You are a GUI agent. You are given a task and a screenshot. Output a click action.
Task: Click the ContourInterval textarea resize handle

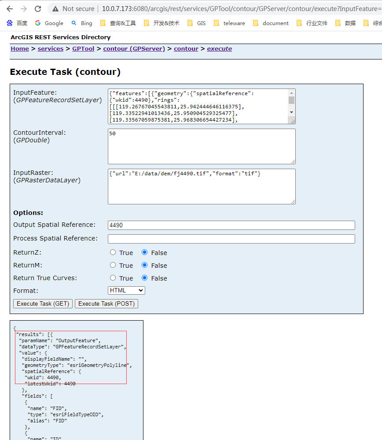click(x=293, y=162)
